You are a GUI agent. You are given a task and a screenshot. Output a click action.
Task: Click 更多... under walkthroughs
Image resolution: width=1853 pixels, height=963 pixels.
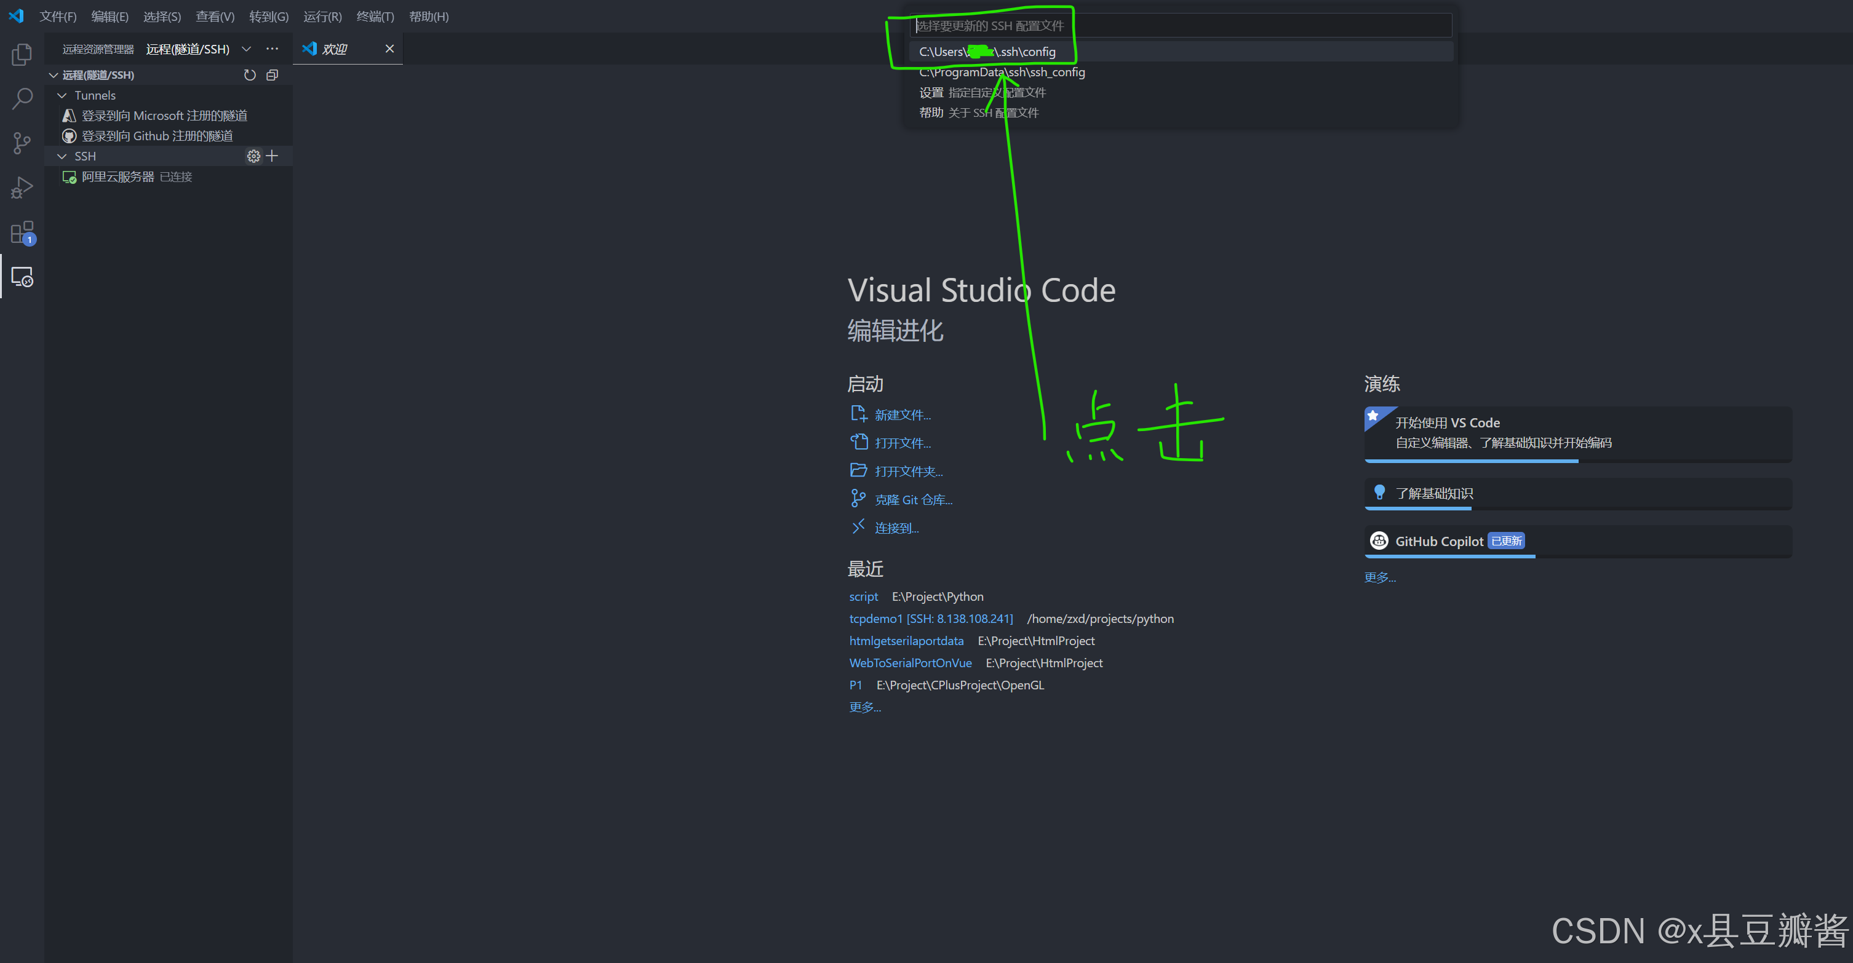click(1380, 577)
